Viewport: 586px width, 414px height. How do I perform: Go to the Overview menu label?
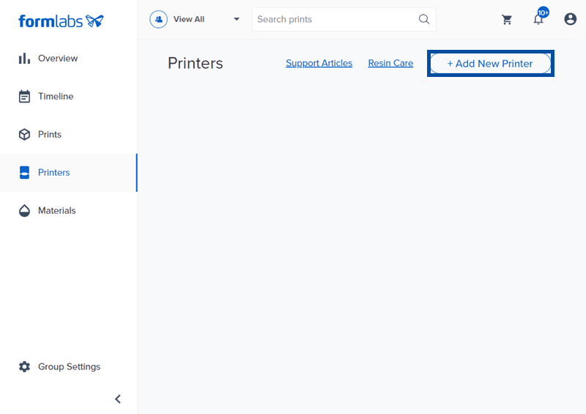pyautogui.click(x=58, y=59)
